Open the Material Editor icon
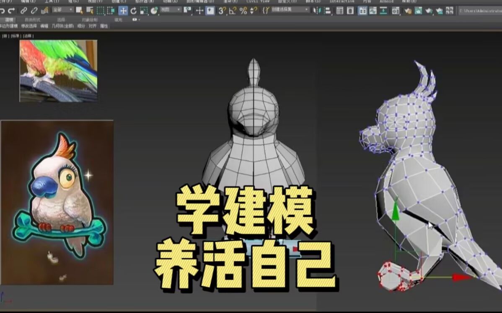The width and height of the screenshot is (502, 313). pos(396,11)
